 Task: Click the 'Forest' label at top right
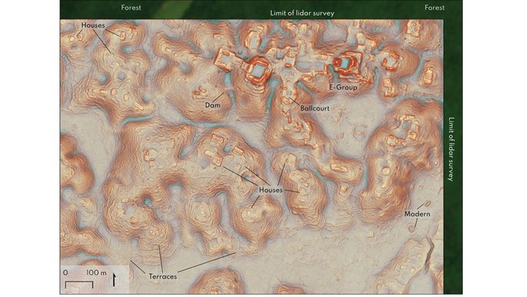point(435,7)
